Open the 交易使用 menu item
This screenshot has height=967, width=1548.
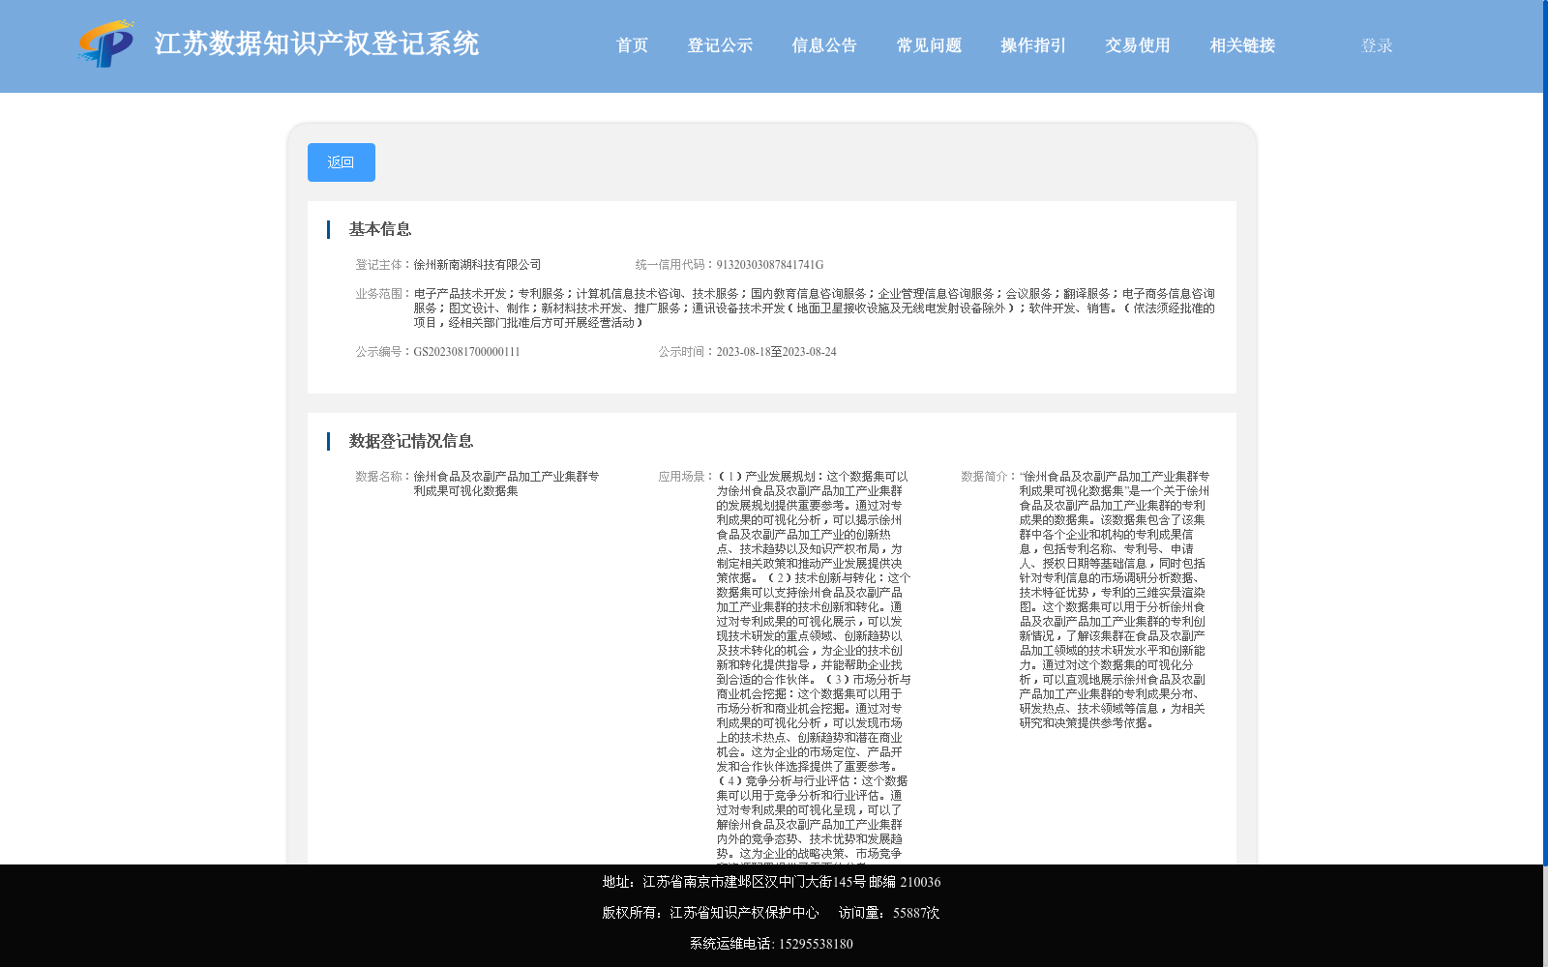(x=1138, y=45)
